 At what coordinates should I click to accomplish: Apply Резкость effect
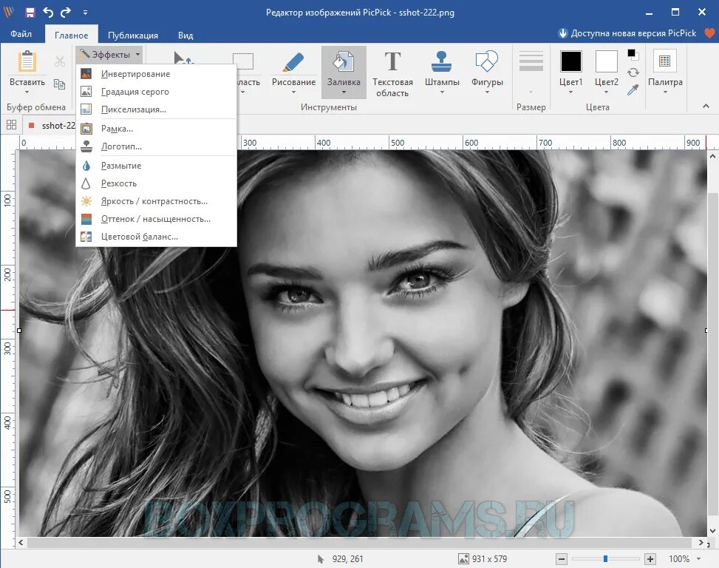click(157, 183)
